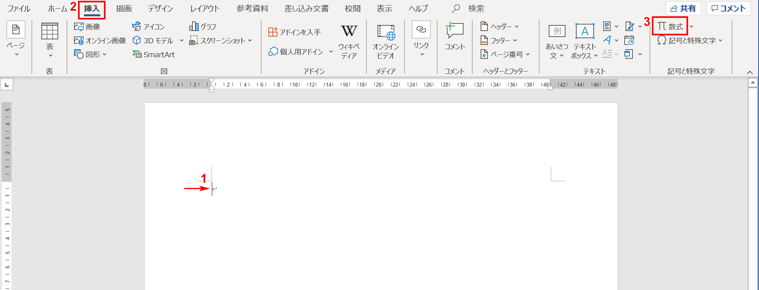The height and width of the screenshot is (290, 759).
Task: Open the ページ番号 page number menu
Action: pos(505,54)
